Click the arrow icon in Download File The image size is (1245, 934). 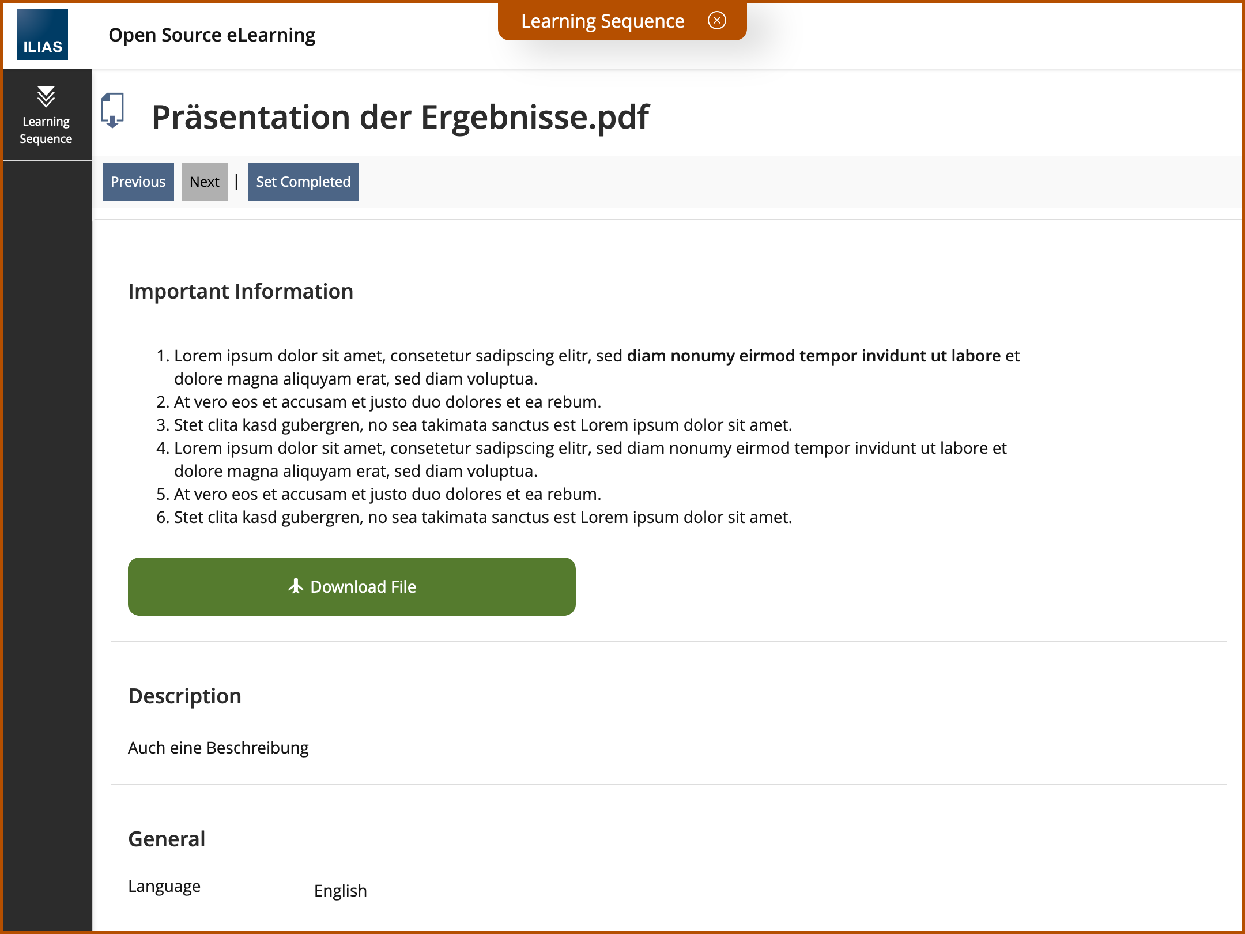click(x=296, y=586)
